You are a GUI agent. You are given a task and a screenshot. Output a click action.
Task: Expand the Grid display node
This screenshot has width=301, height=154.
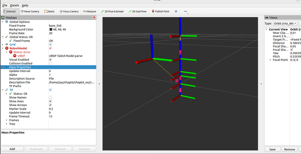pyautogui.click(x=3, y=44)
